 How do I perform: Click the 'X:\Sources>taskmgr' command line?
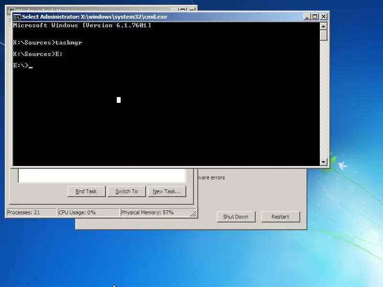point(47,43)
